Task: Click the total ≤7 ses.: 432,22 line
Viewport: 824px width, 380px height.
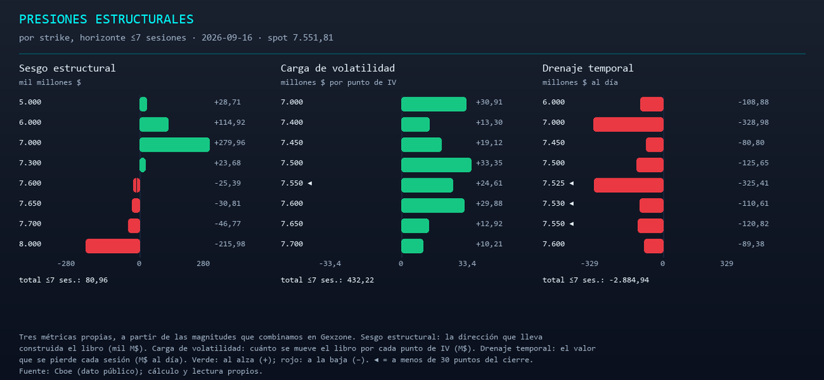Action: click(x=328, y=281)
